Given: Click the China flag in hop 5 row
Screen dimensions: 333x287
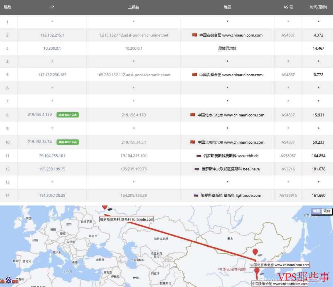Looking at the screenshot, I should coord(195,75).
